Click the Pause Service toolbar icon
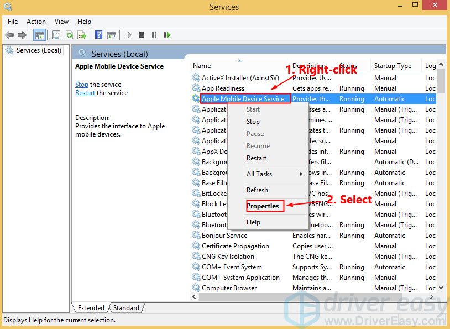This screenshot has height=329, width=450. pos(154,35)
